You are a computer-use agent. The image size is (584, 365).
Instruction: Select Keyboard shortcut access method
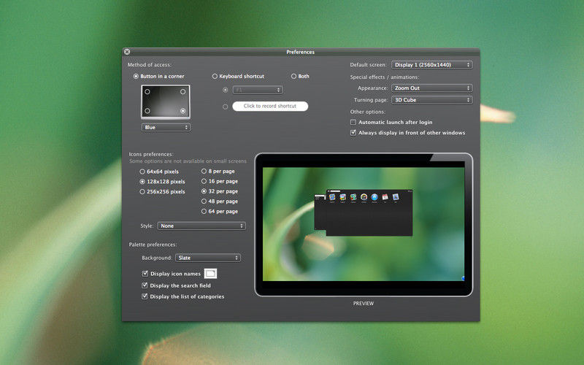(215, 76)
